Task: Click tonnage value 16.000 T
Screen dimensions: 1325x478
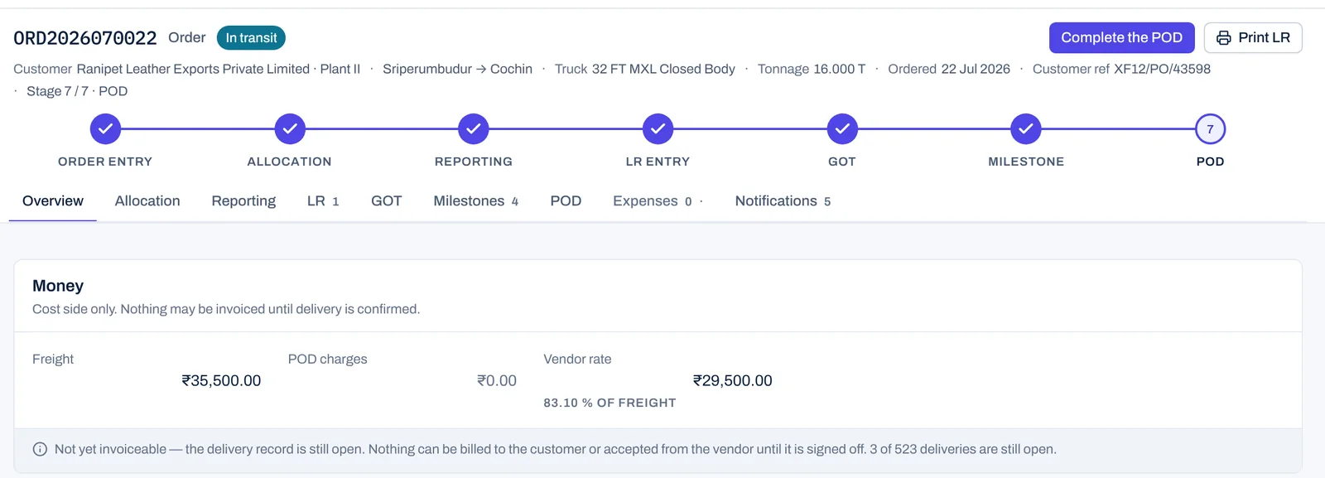Action: coord(840,69)
